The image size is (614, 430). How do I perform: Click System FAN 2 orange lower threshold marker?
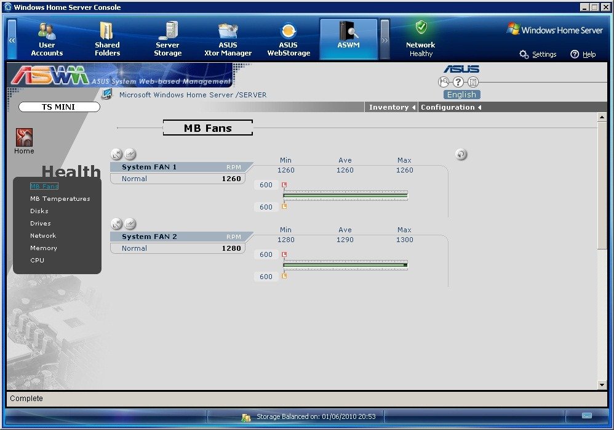click(284, 276)
